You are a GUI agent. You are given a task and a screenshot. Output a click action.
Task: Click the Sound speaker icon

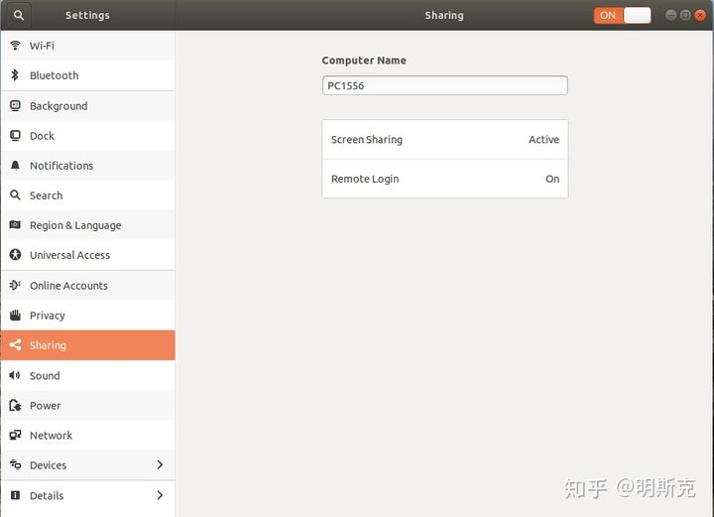pos(15,375)
